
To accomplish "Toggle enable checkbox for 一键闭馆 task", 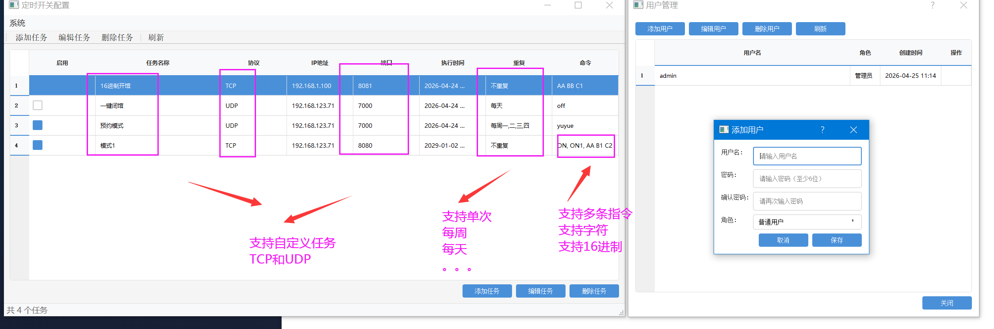I will click(38, 105).
